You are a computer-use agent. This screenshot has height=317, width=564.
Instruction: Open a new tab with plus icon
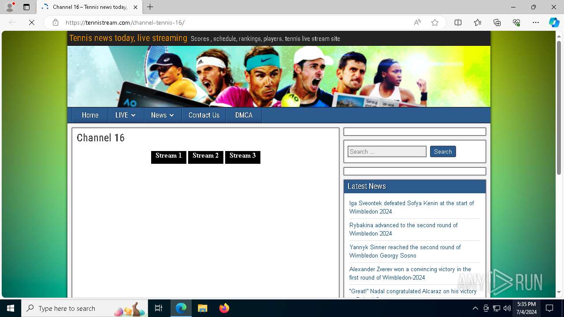[x=150, y=7]
